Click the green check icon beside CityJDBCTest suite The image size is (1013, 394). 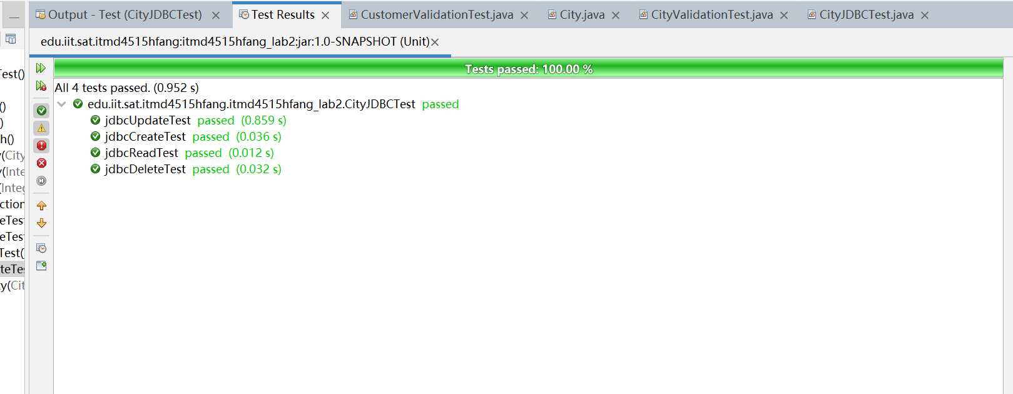click(78, 104)
